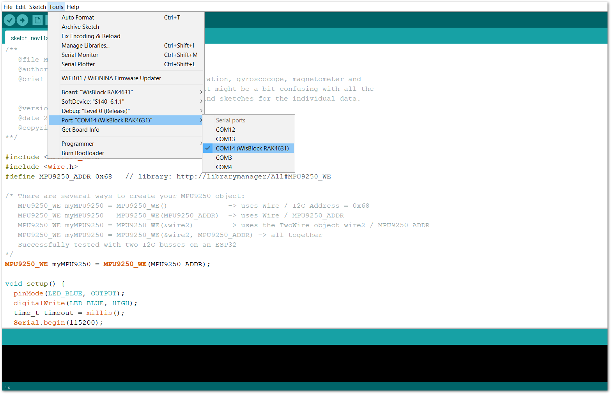Select checked COM14 (WisBlock RAK4631) port
Viewport: 611px width, 394px height.
[248, 148]
